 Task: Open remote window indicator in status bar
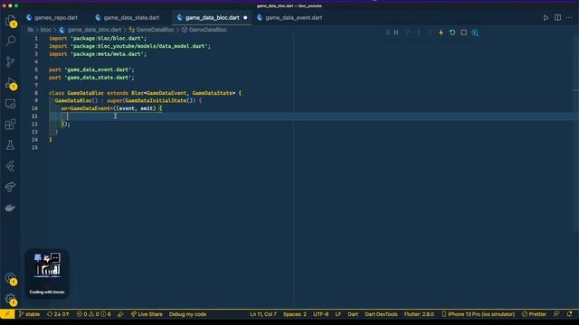click(7, 314)
